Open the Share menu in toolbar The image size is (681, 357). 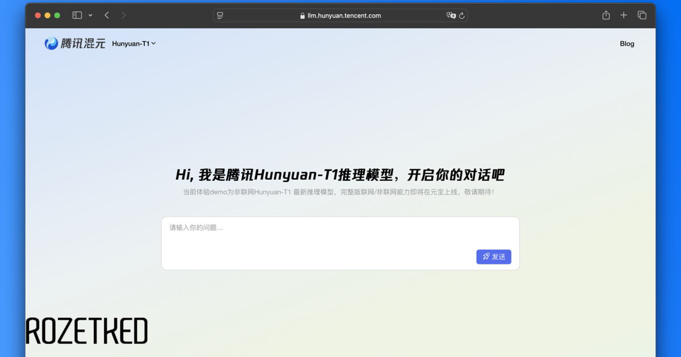[606, 15]
